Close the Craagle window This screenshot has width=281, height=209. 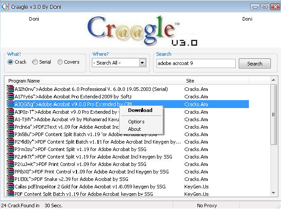point(275,7)
